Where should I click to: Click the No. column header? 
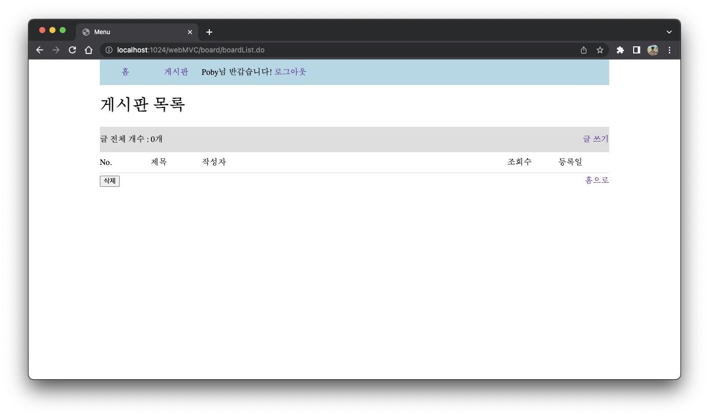coord(106,162)
